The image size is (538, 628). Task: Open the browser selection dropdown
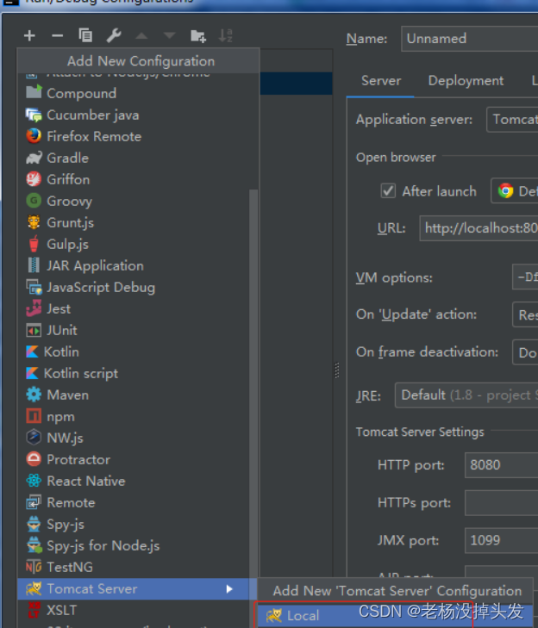(515, 191)
